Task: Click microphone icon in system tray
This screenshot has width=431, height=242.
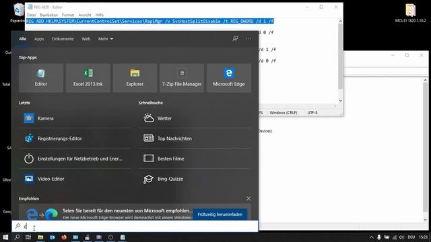Action: 378,237
